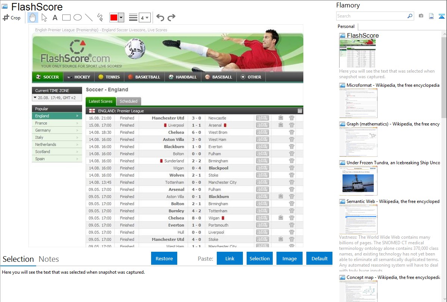Expand Netherlands in the Popular list
The image size is (447, 302).
pos(57,144)
